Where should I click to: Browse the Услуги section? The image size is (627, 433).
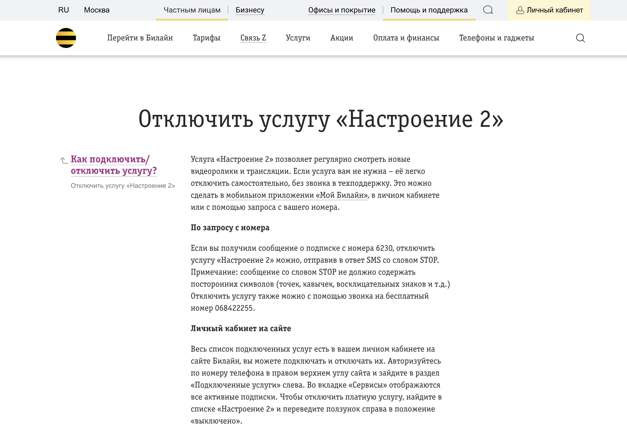[x=297, y=38]
